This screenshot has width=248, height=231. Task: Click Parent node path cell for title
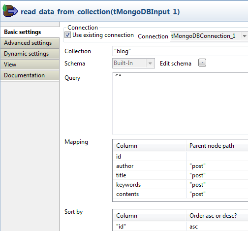[217, 175]
